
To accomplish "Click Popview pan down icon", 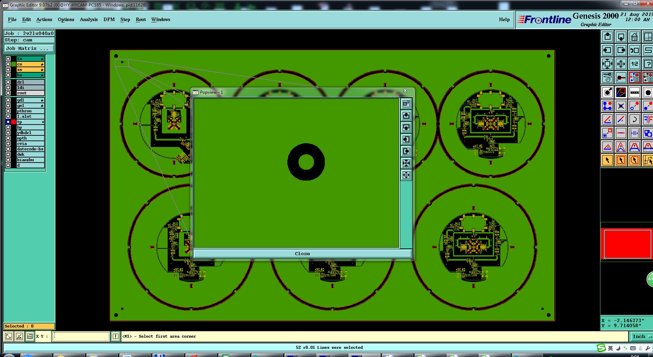I will [x=406, y=127].
